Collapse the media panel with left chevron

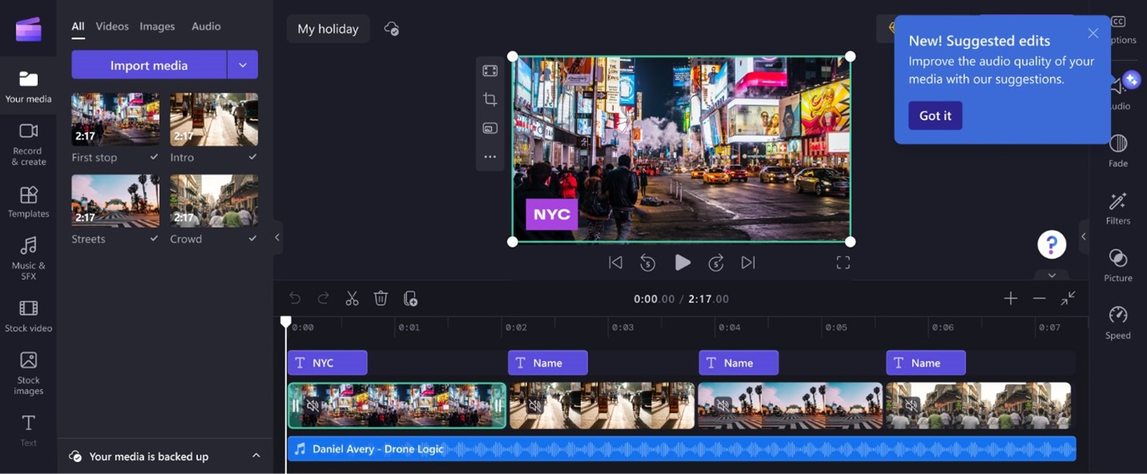[277, 237]
